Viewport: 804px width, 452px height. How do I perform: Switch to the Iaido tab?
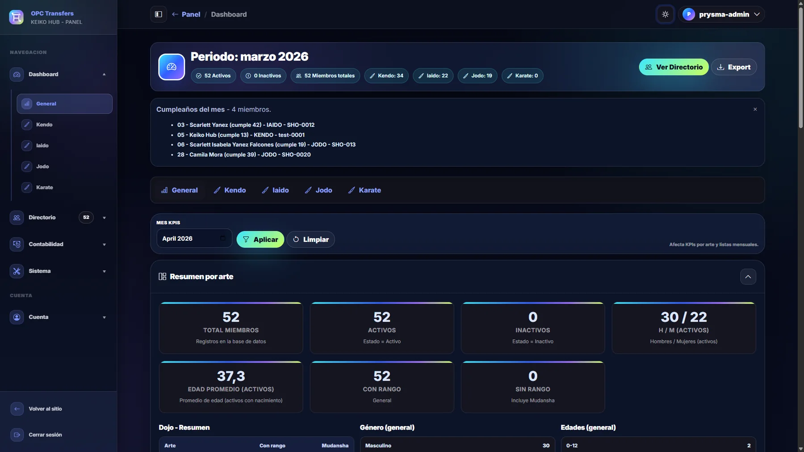coord(275,190)
